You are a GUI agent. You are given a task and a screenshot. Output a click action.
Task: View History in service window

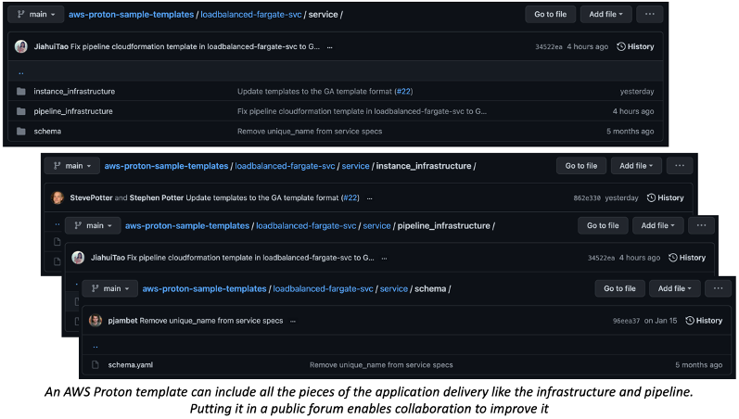pyautogui.click(x=635, y=46)
